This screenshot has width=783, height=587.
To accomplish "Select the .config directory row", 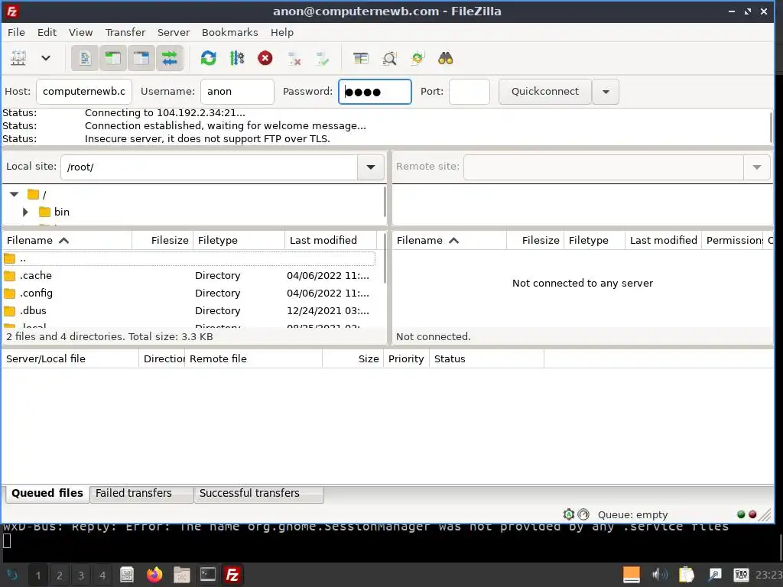I will pos(189,293).
